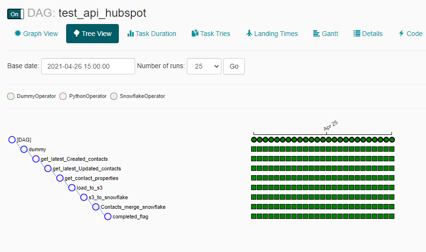The image size is (426, 252).
Task: Toggle the DAG On/Off switch
Action: [x=15, y=14]
